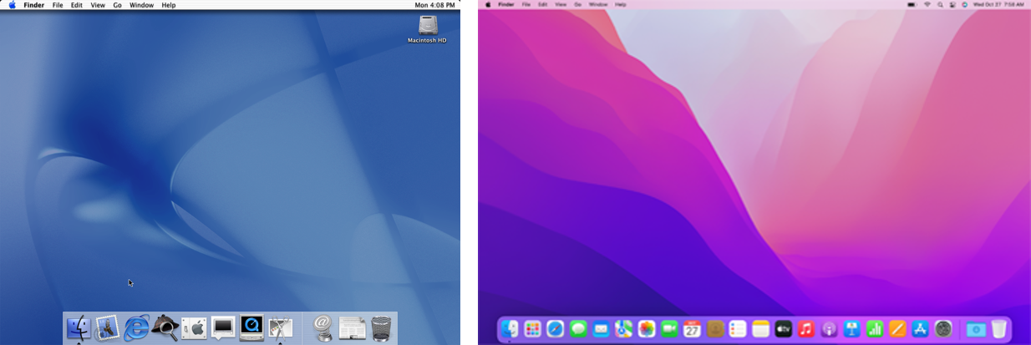Viewport: 1031px width, 345px height.
Task: Launch Numbers from the Monterey dock
Action: 875,329
